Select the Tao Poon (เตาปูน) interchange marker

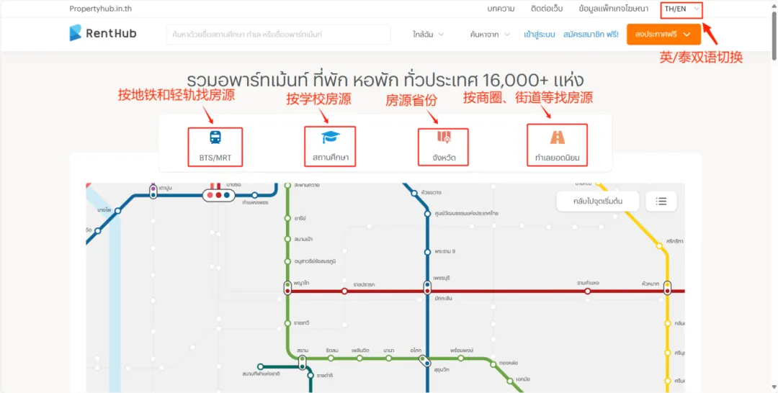pyautogui.click(x=153, y=191)
